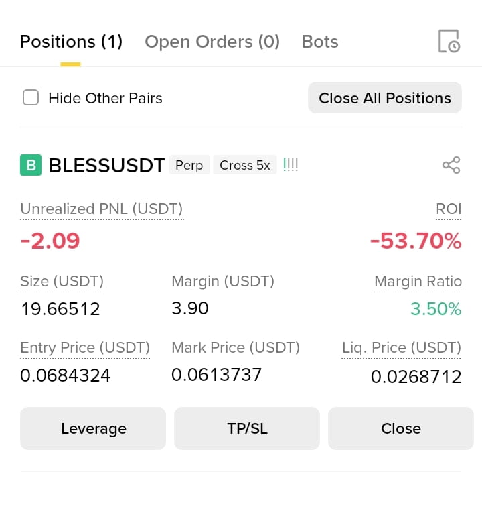Tap the Entry Price (USDT) label
This screenshot has width=482, height=521.
85,348
